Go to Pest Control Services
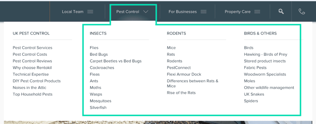Screen dimensions: 316x124 click(32, 48)
